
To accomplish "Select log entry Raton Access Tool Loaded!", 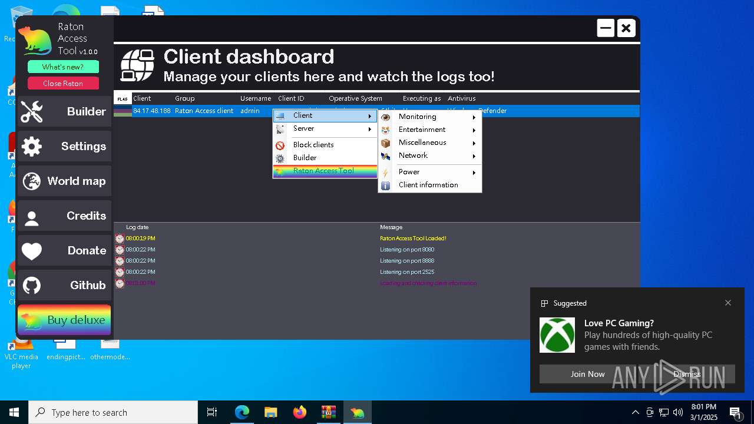I will [413, 238].
